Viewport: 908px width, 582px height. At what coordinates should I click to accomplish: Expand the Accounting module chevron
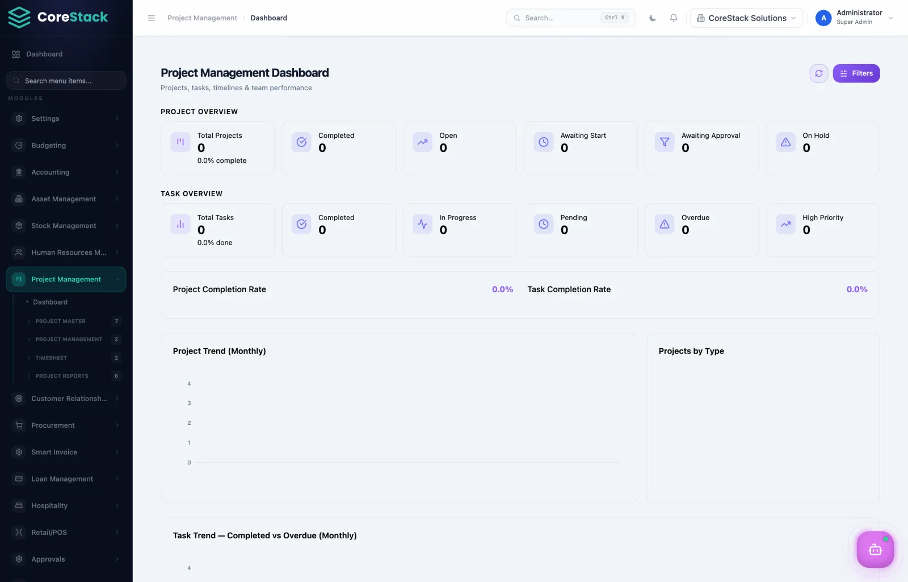click(x=117, y=172)
